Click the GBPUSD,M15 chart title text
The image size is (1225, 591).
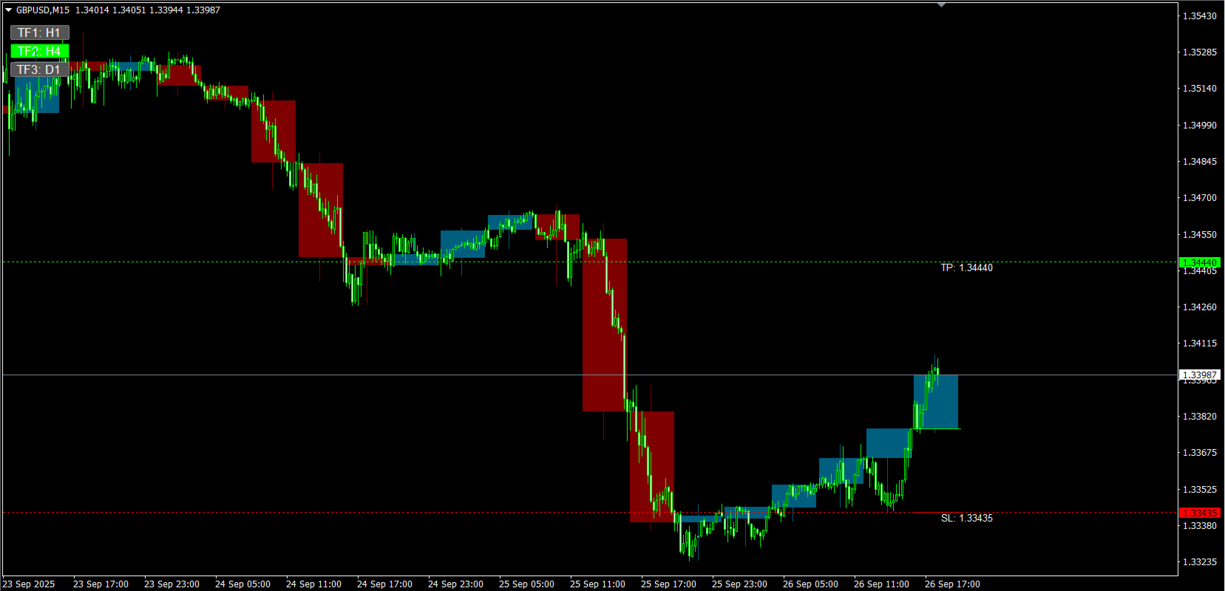point(43,10)
